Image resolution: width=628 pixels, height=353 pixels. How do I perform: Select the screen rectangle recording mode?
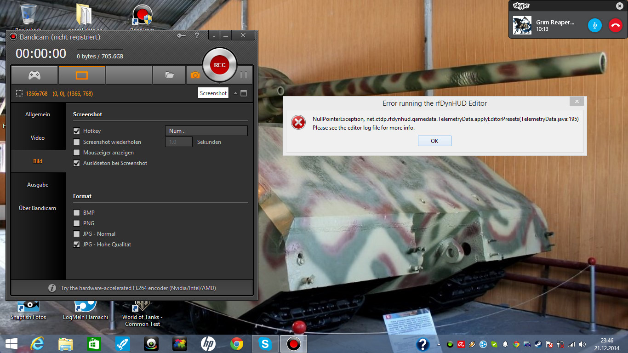81,75
